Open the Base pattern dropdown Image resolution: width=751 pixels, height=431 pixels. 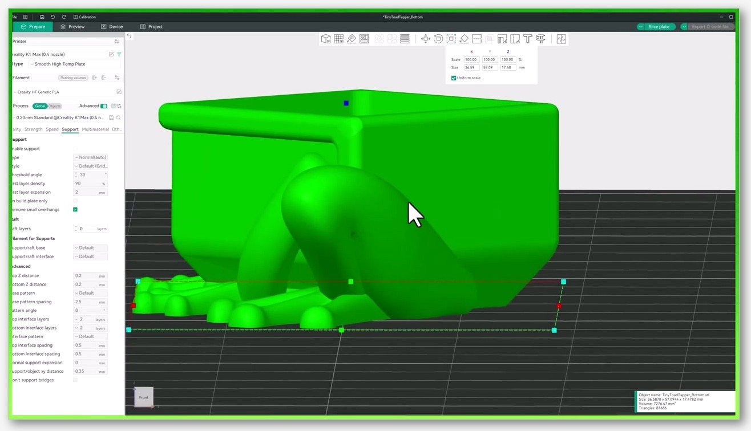(90, 293)
